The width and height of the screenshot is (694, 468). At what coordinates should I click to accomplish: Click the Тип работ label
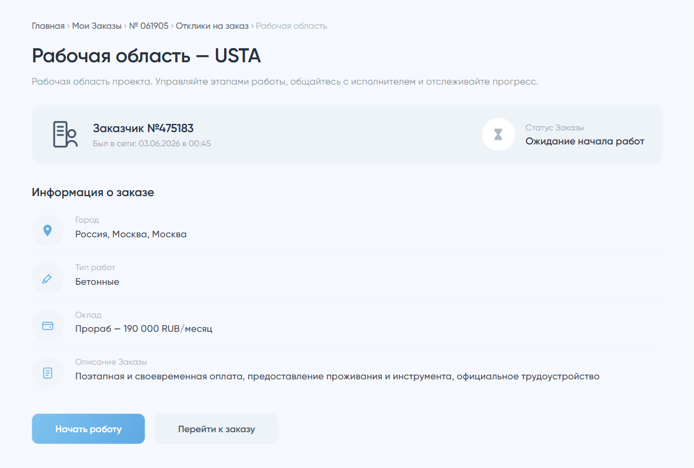[95, 267]
